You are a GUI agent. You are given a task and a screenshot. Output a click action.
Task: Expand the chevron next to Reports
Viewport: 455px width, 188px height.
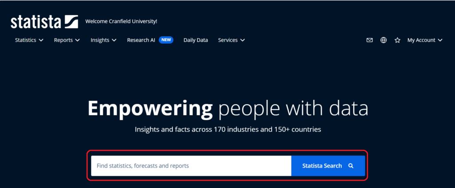77,40
